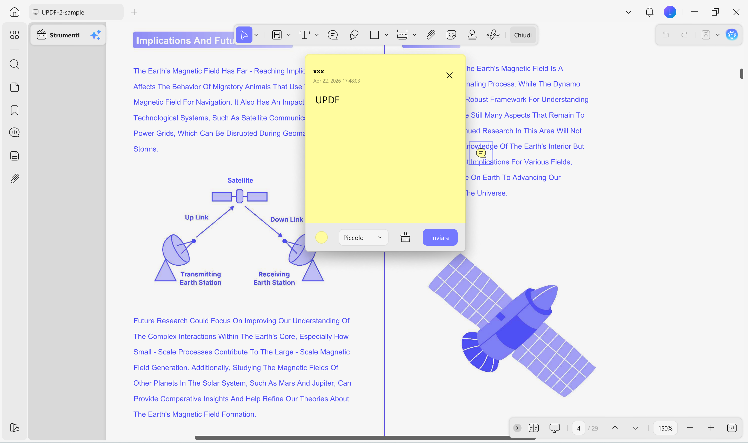
Task: Collapse the bottom navigation bar arrow
Action: [x=517, y=428]
